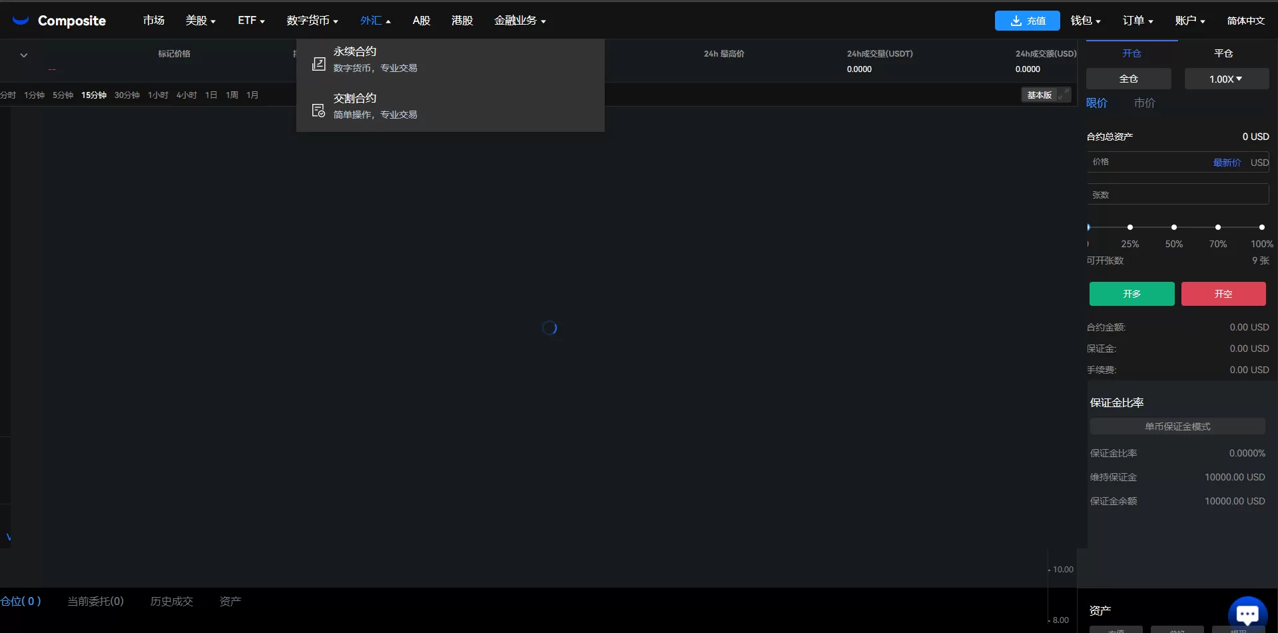Expand the 数字货币 menu dropdown

312,21
